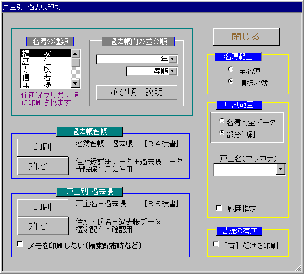Viewport: 304px width, 274px height.
Task: Click 並び順 説明 button
Action: (136, 92)
